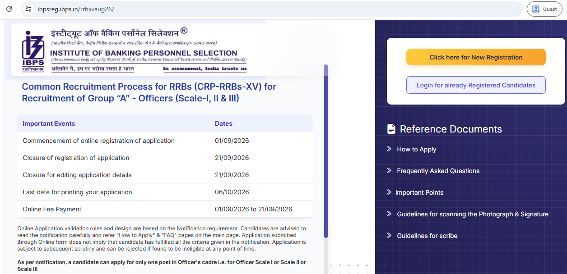
Task: Open the Guest profile button
Action: (544, 9)
